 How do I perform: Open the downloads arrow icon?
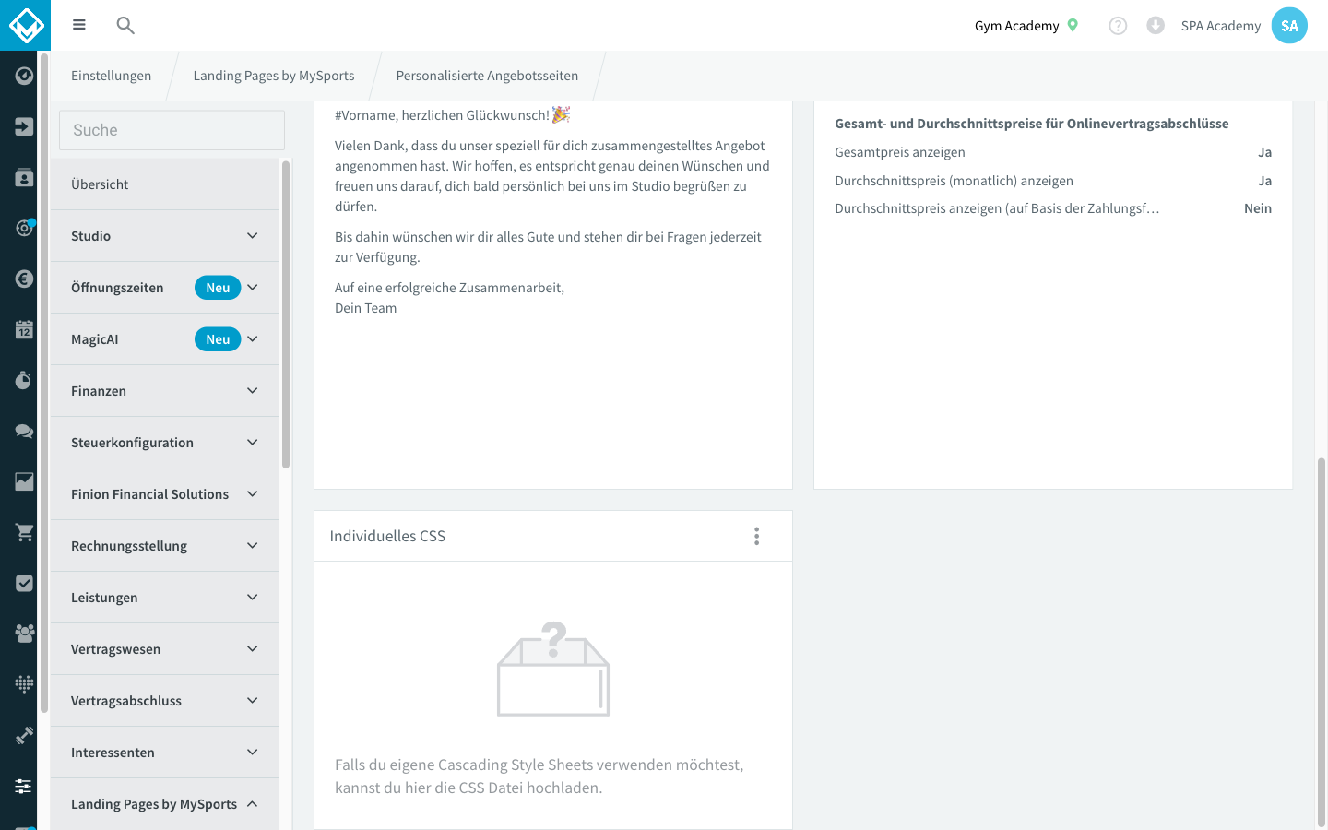coord(1156,26)
